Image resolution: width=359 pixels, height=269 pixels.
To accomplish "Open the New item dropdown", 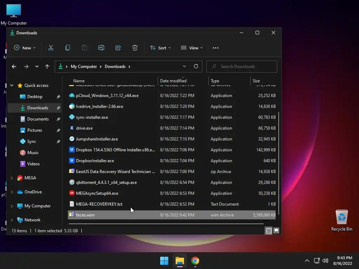I will coord(25,48).
